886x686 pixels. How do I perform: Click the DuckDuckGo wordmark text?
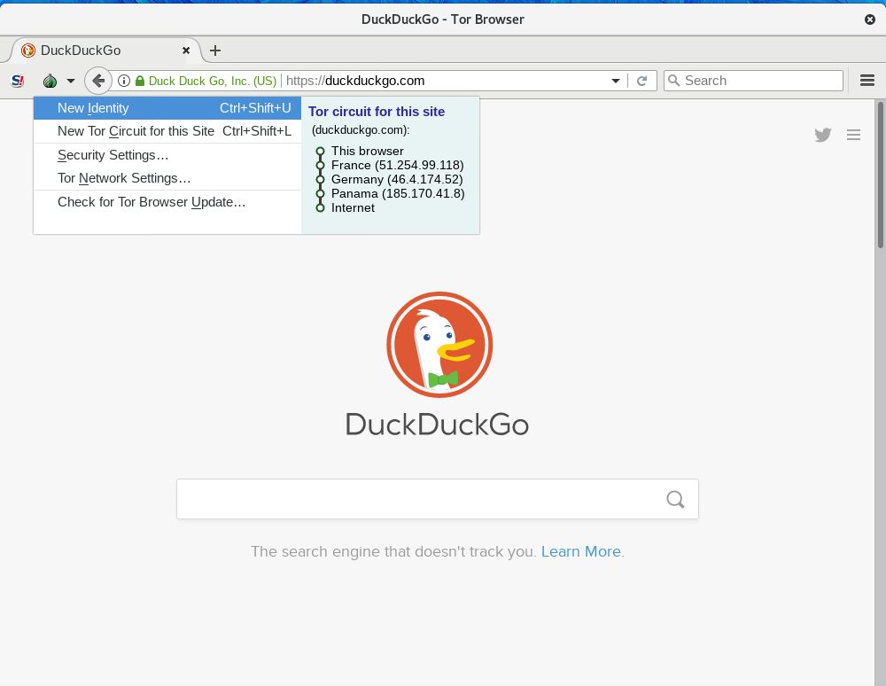click(x=437, y=425)
